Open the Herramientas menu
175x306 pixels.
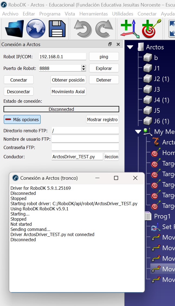[93, 14]
